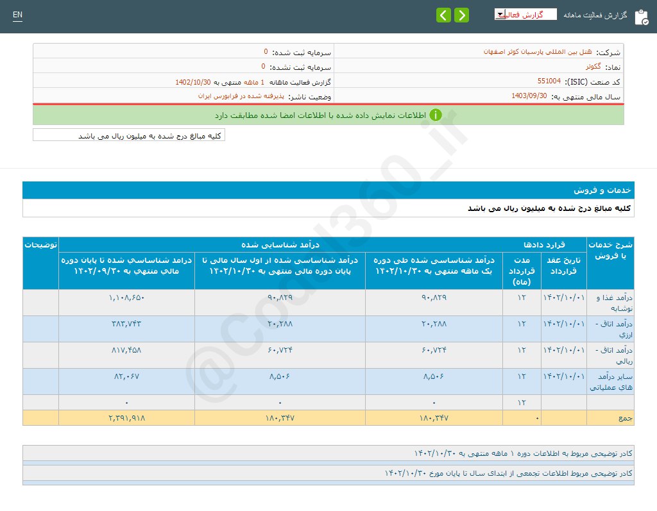Image resolution: width=657 pixels, height=511 pixels.
Task: Click the million rial note box
Action: coord(128,135)
